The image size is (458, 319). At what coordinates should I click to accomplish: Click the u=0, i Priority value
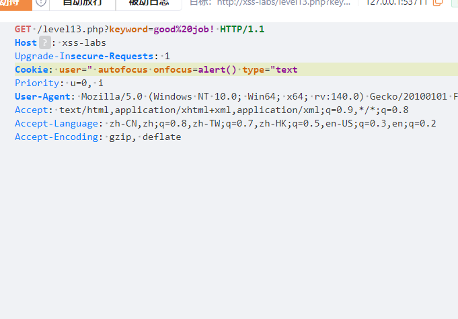click(87, 83)
